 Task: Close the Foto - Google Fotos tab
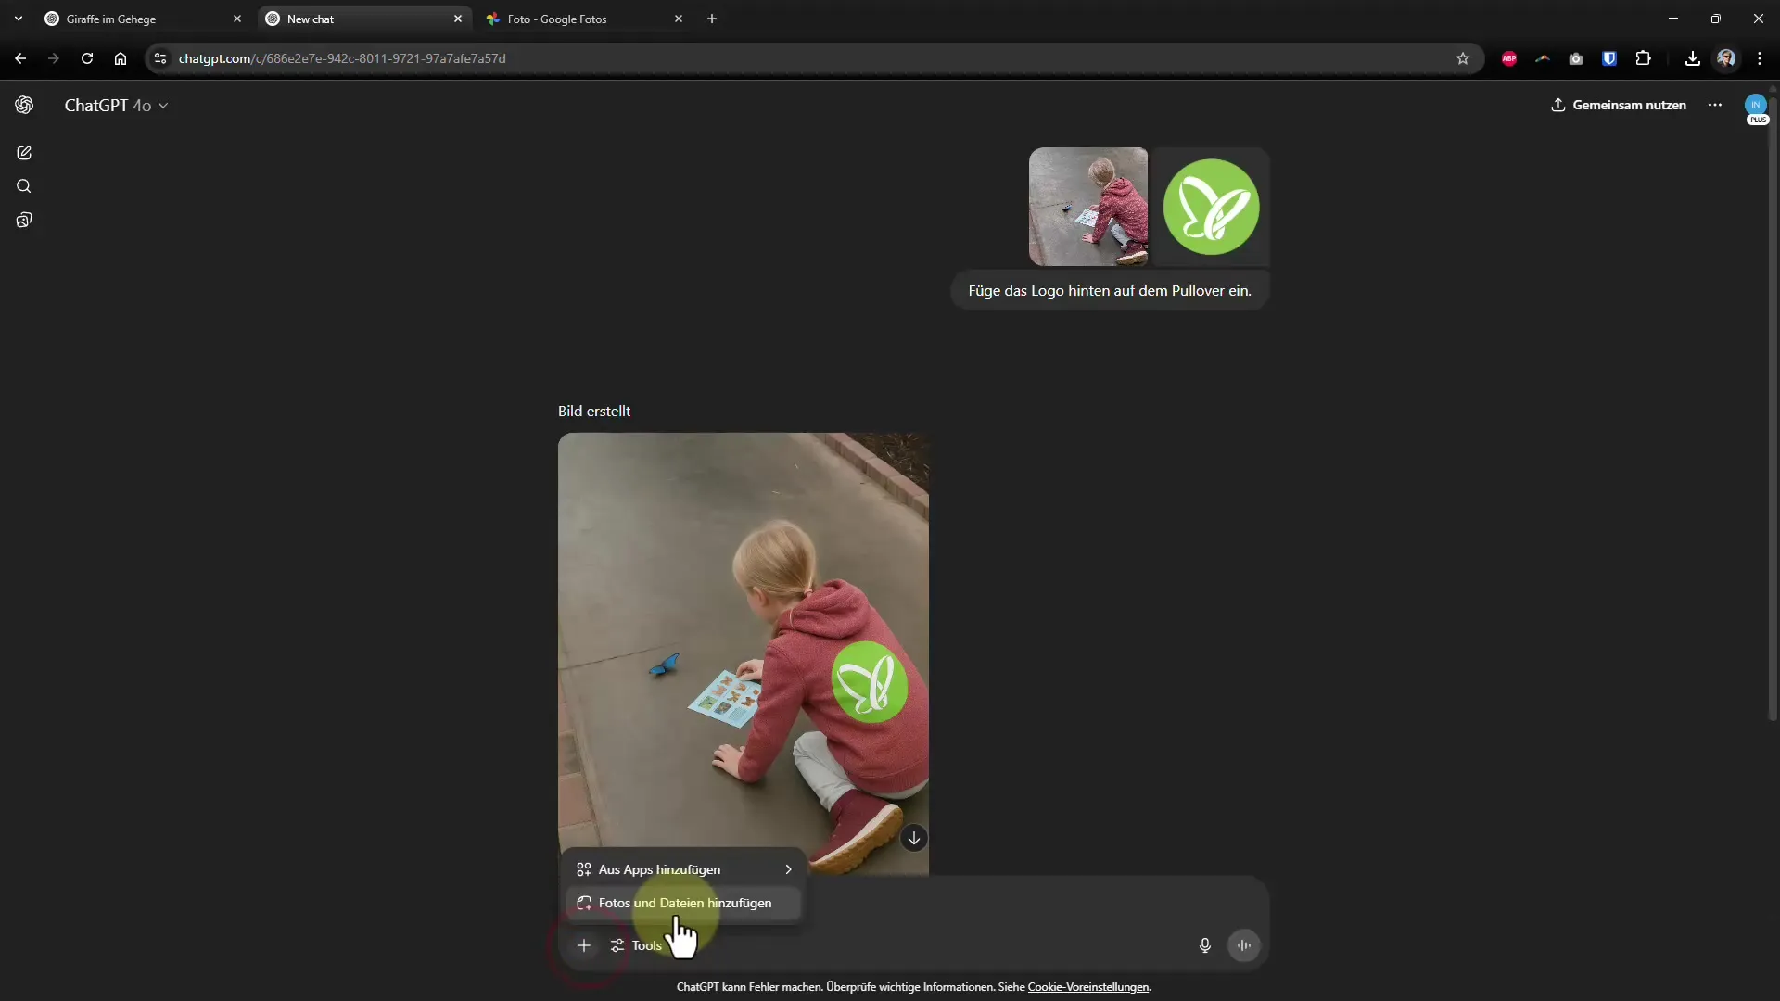pos(679,19)
